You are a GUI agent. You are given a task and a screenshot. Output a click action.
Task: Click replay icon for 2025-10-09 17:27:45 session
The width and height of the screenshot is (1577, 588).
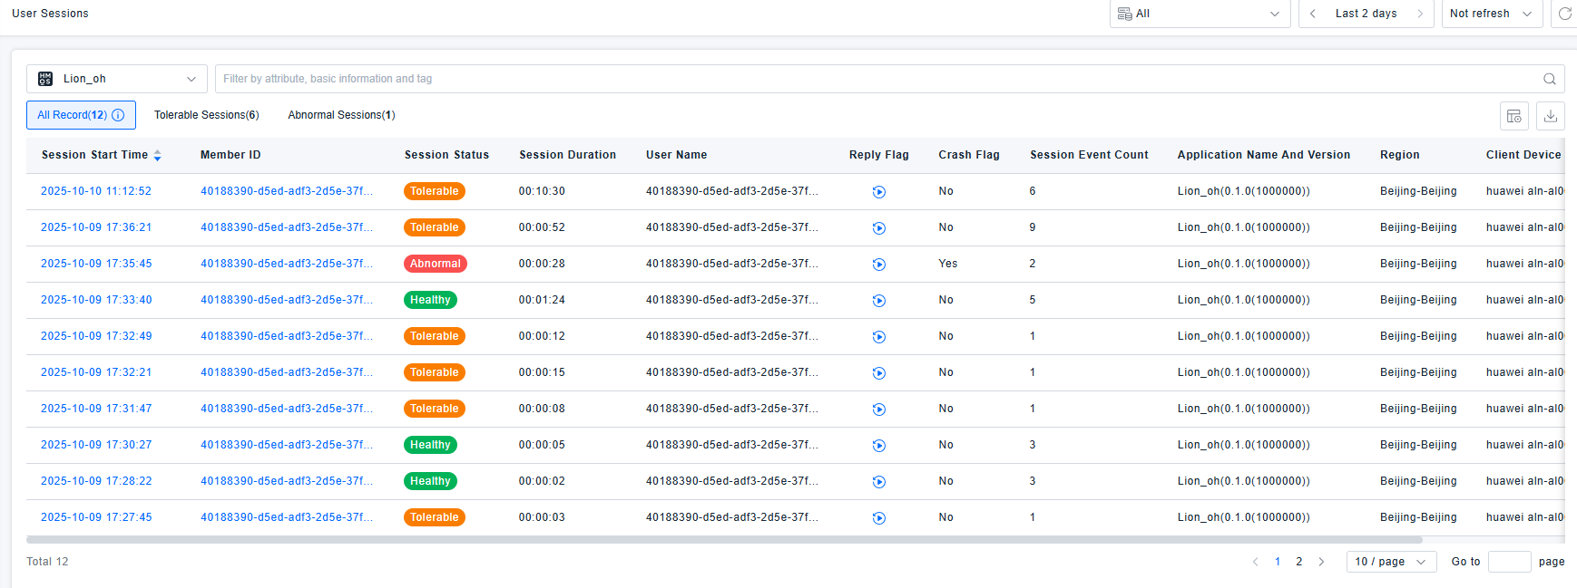click(x=879, y=518)
